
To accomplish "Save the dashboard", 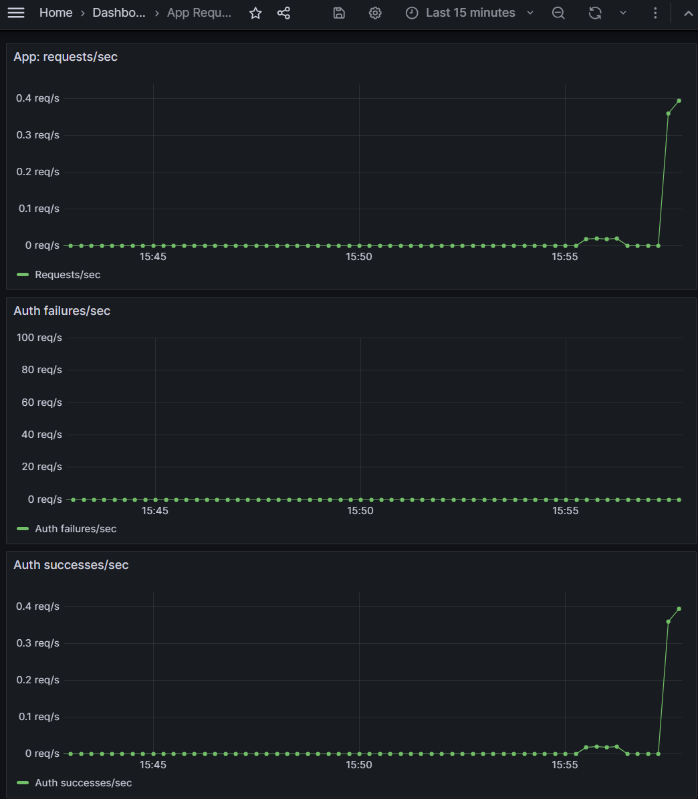I will (338, 13).
